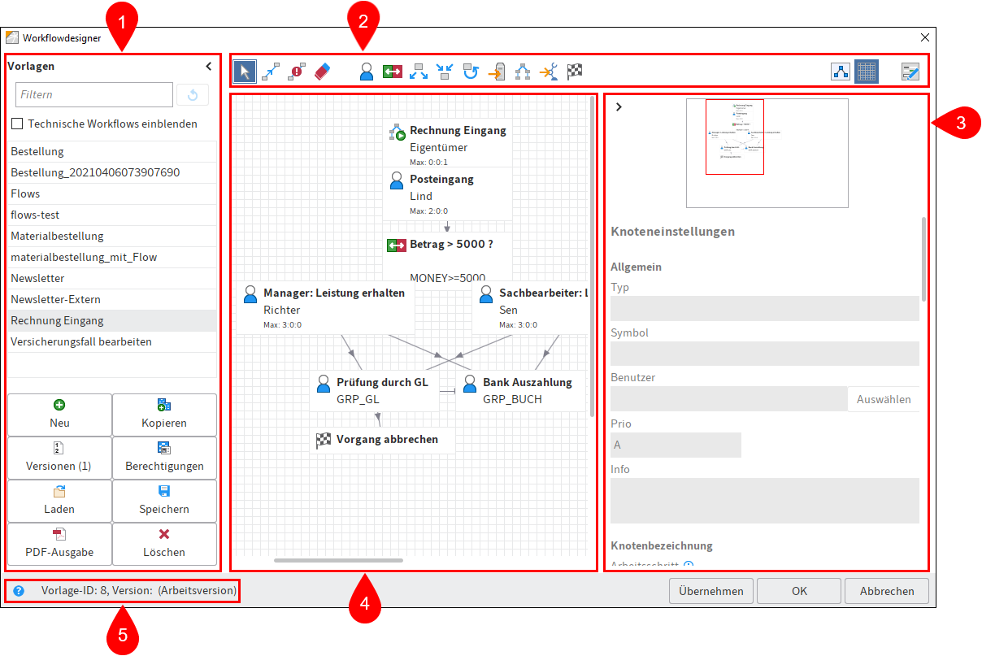Screen dimensions: 982x656
Task: Click the Info text area
Action: 765,501
